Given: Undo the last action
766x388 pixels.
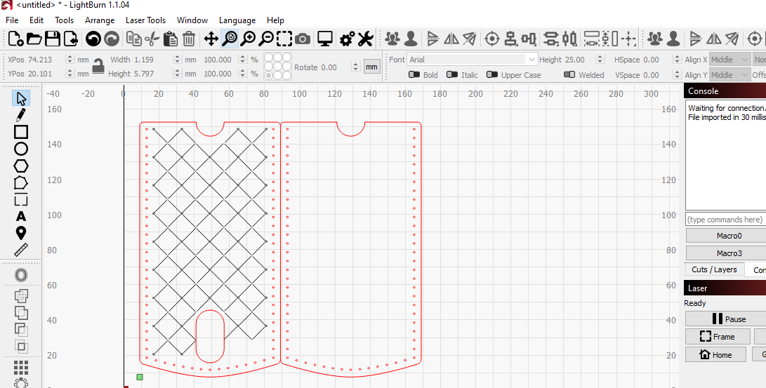Looking at the screenshot, I should (93, 39).
